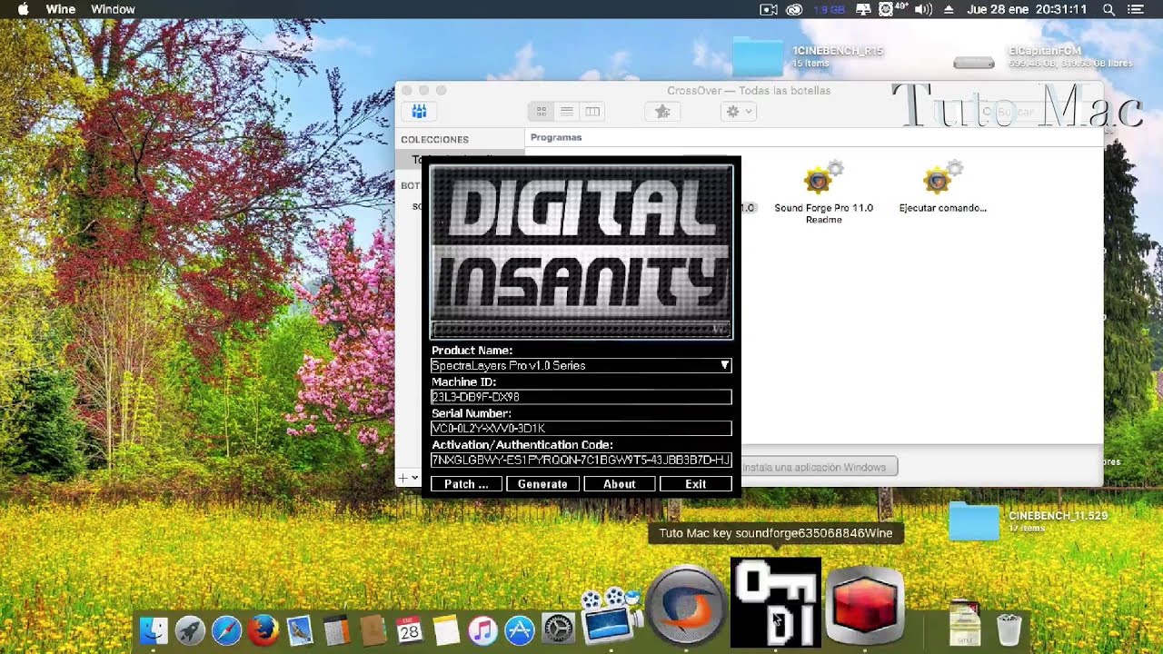
Task: Click the Machine ID field
Action: (581, 397)
